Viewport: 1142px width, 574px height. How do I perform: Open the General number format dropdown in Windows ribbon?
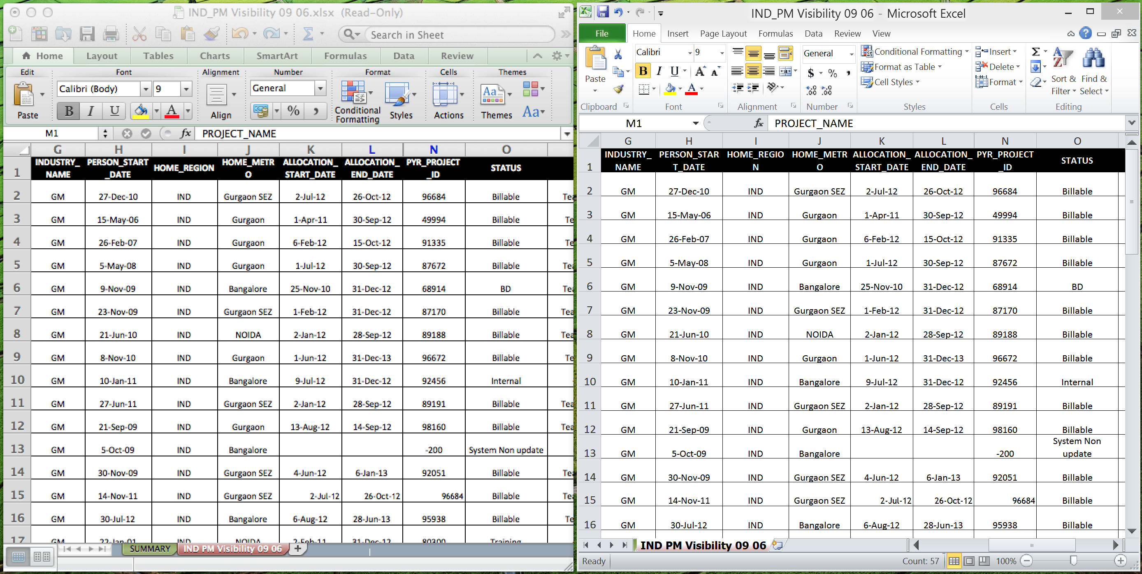(851, 53)
